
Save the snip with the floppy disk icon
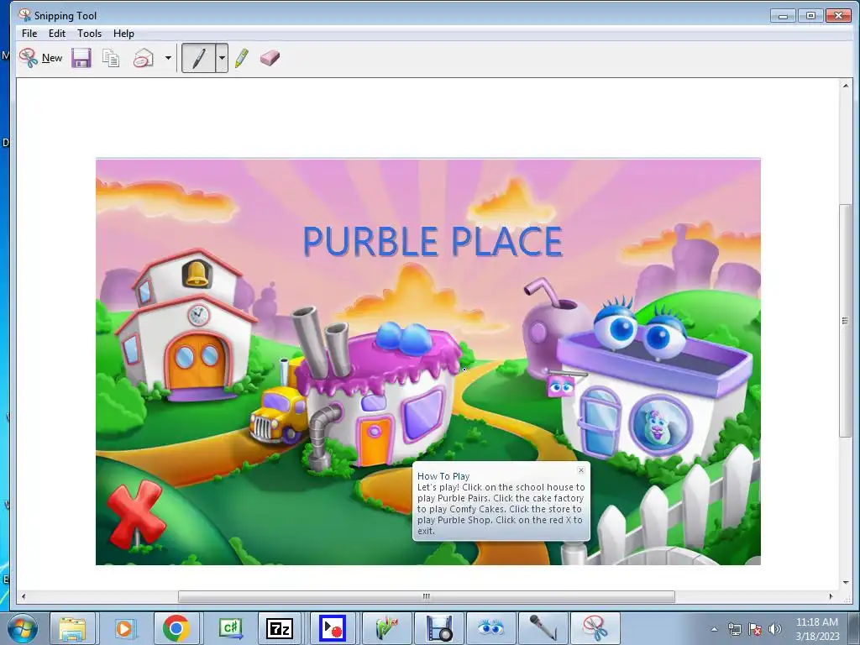pos(81,58)
